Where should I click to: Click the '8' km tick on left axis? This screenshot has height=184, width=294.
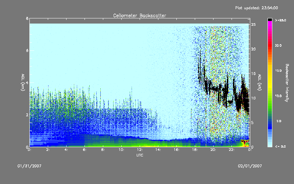pyautogui.click(x=27, y=18)
